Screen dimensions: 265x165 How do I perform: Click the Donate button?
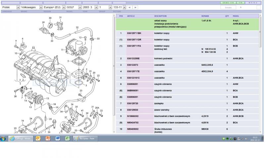click(228, 8)
